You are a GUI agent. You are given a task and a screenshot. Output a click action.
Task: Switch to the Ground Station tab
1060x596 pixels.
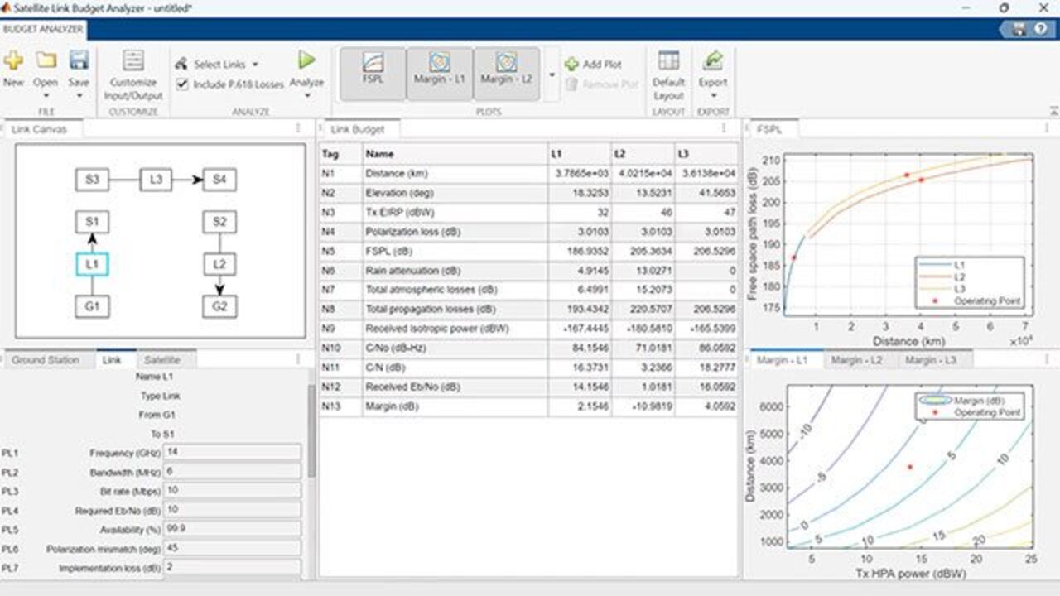(46, 360)
